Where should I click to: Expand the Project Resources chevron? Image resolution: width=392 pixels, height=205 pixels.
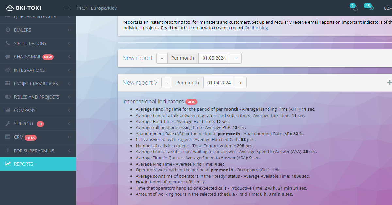click(69, 84)
